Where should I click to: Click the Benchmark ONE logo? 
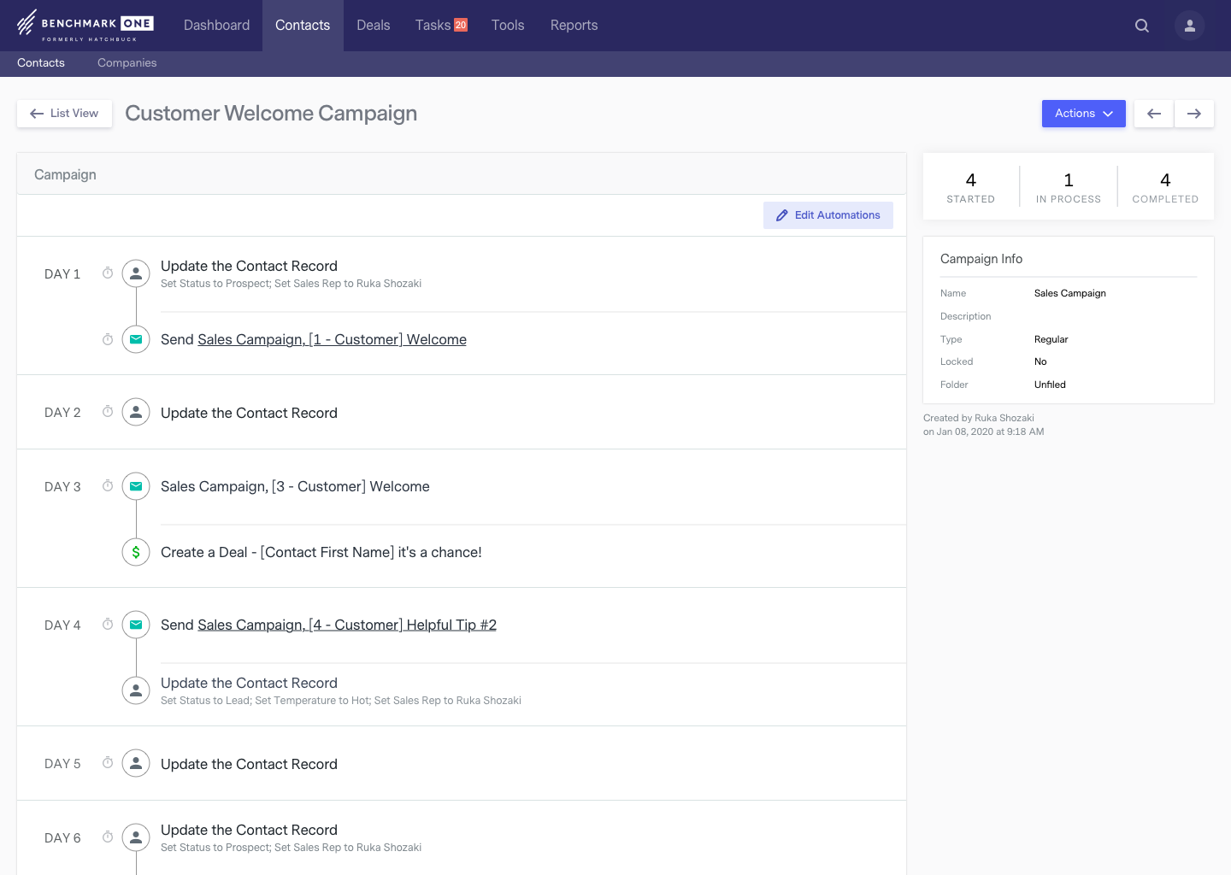pyautogui.click(x=85, y=26)
